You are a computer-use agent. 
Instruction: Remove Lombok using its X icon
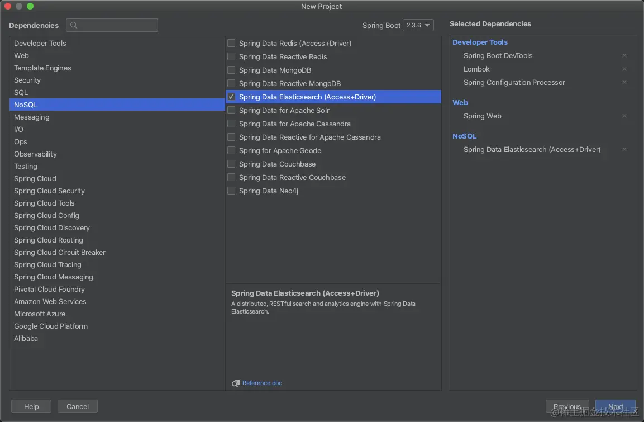624,69
